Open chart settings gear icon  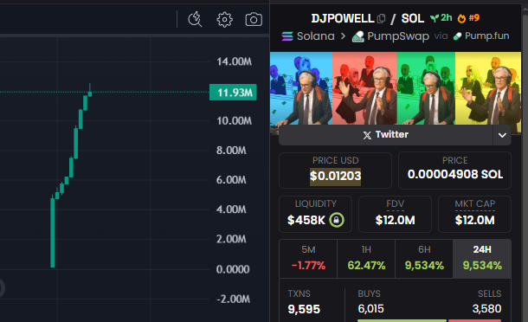[x=224, y=20]
